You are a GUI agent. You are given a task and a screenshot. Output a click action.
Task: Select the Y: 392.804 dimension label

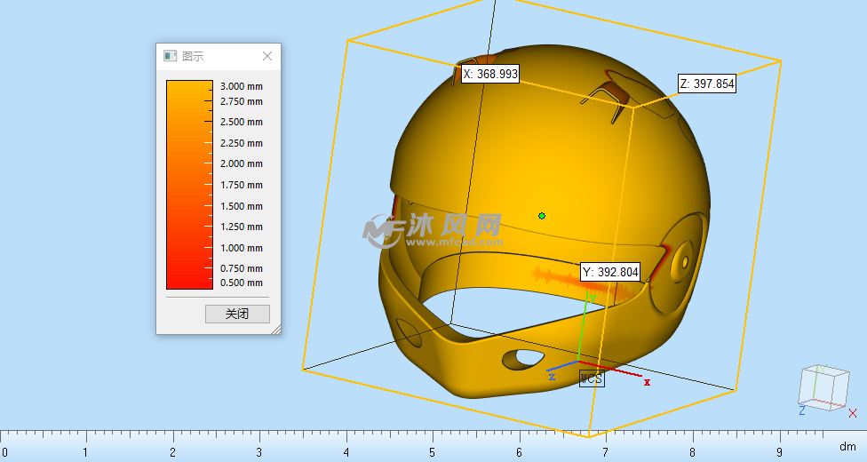pos(610,272)
